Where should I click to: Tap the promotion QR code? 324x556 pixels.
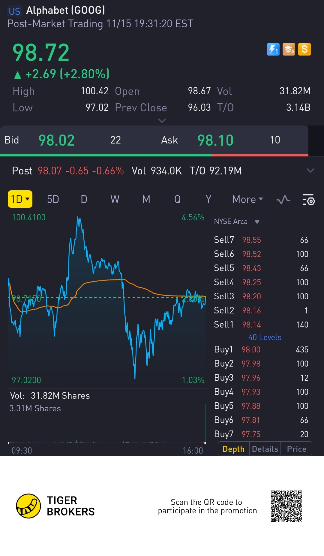point(286,506)
